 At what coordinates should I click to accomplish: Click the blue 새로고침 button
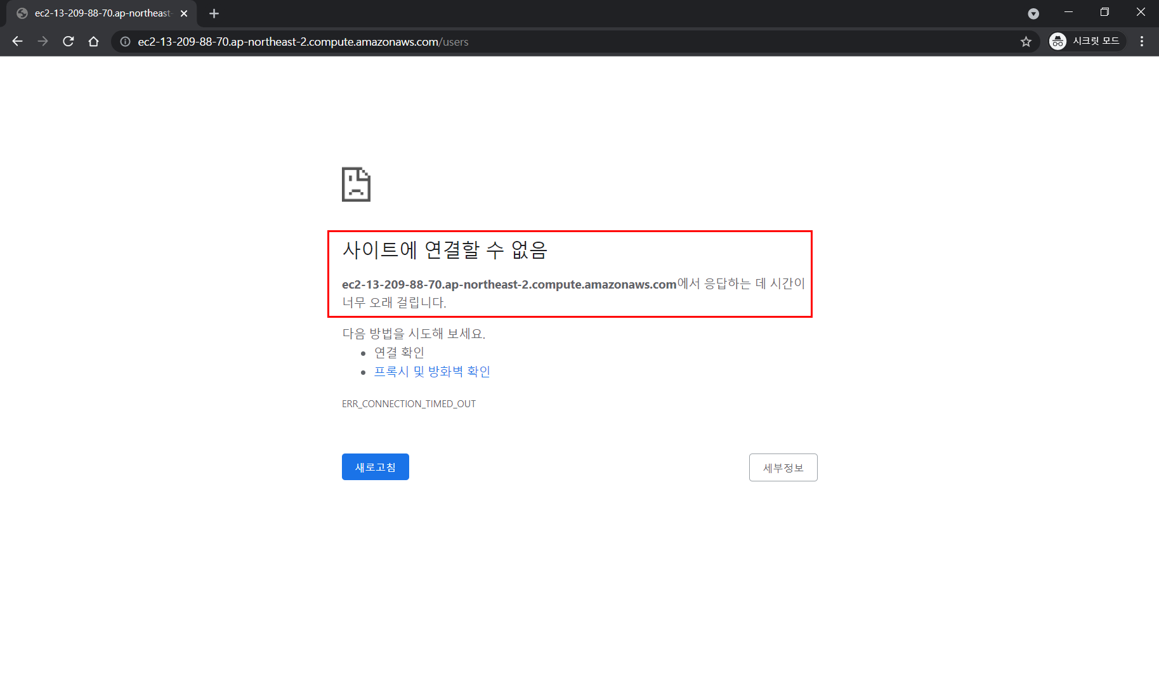376,467
